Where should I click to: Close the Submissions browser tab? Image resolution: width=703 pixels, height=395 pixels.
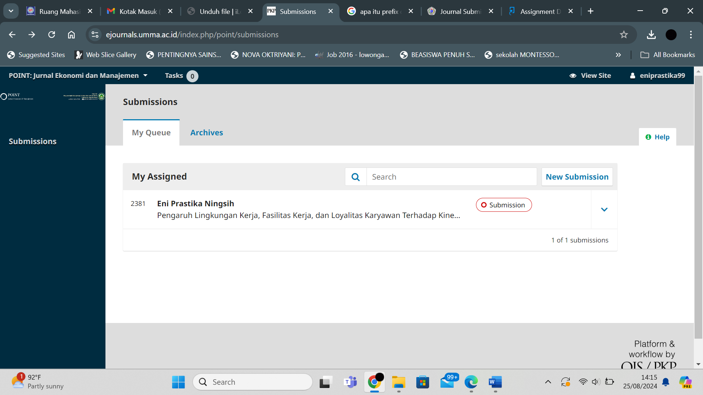point(331,11)
